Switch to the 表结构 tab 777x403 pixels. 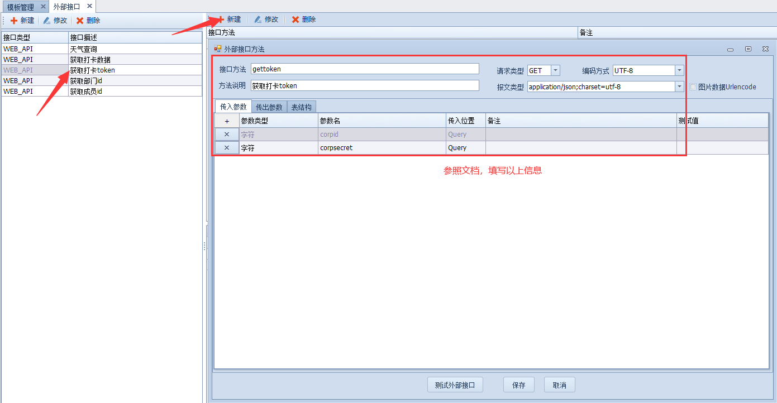click(302, 107)
